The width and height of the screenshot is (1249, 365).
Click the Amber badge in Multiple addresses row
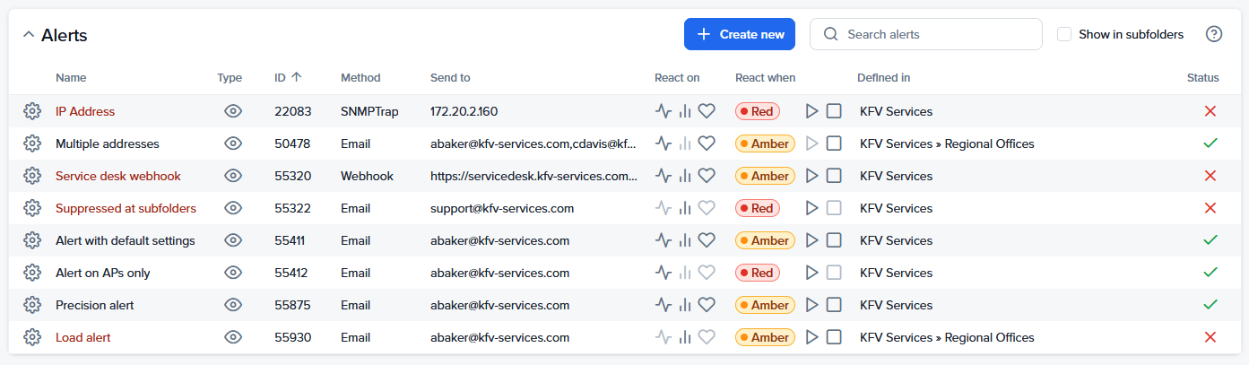pyautogui.click(x=765, y=143)
